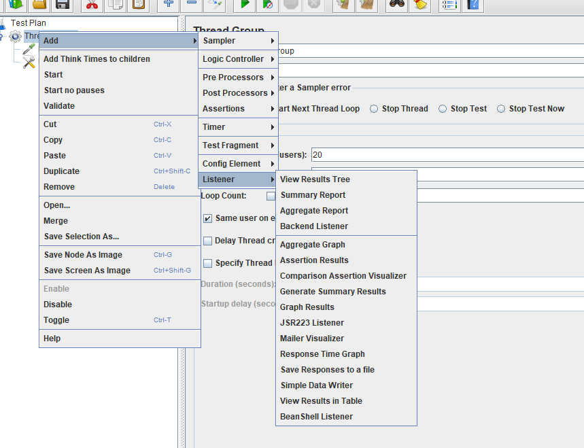Screen dimensions: 584x448
Task: Open Search with the binoculars icon
Action: 396,5
